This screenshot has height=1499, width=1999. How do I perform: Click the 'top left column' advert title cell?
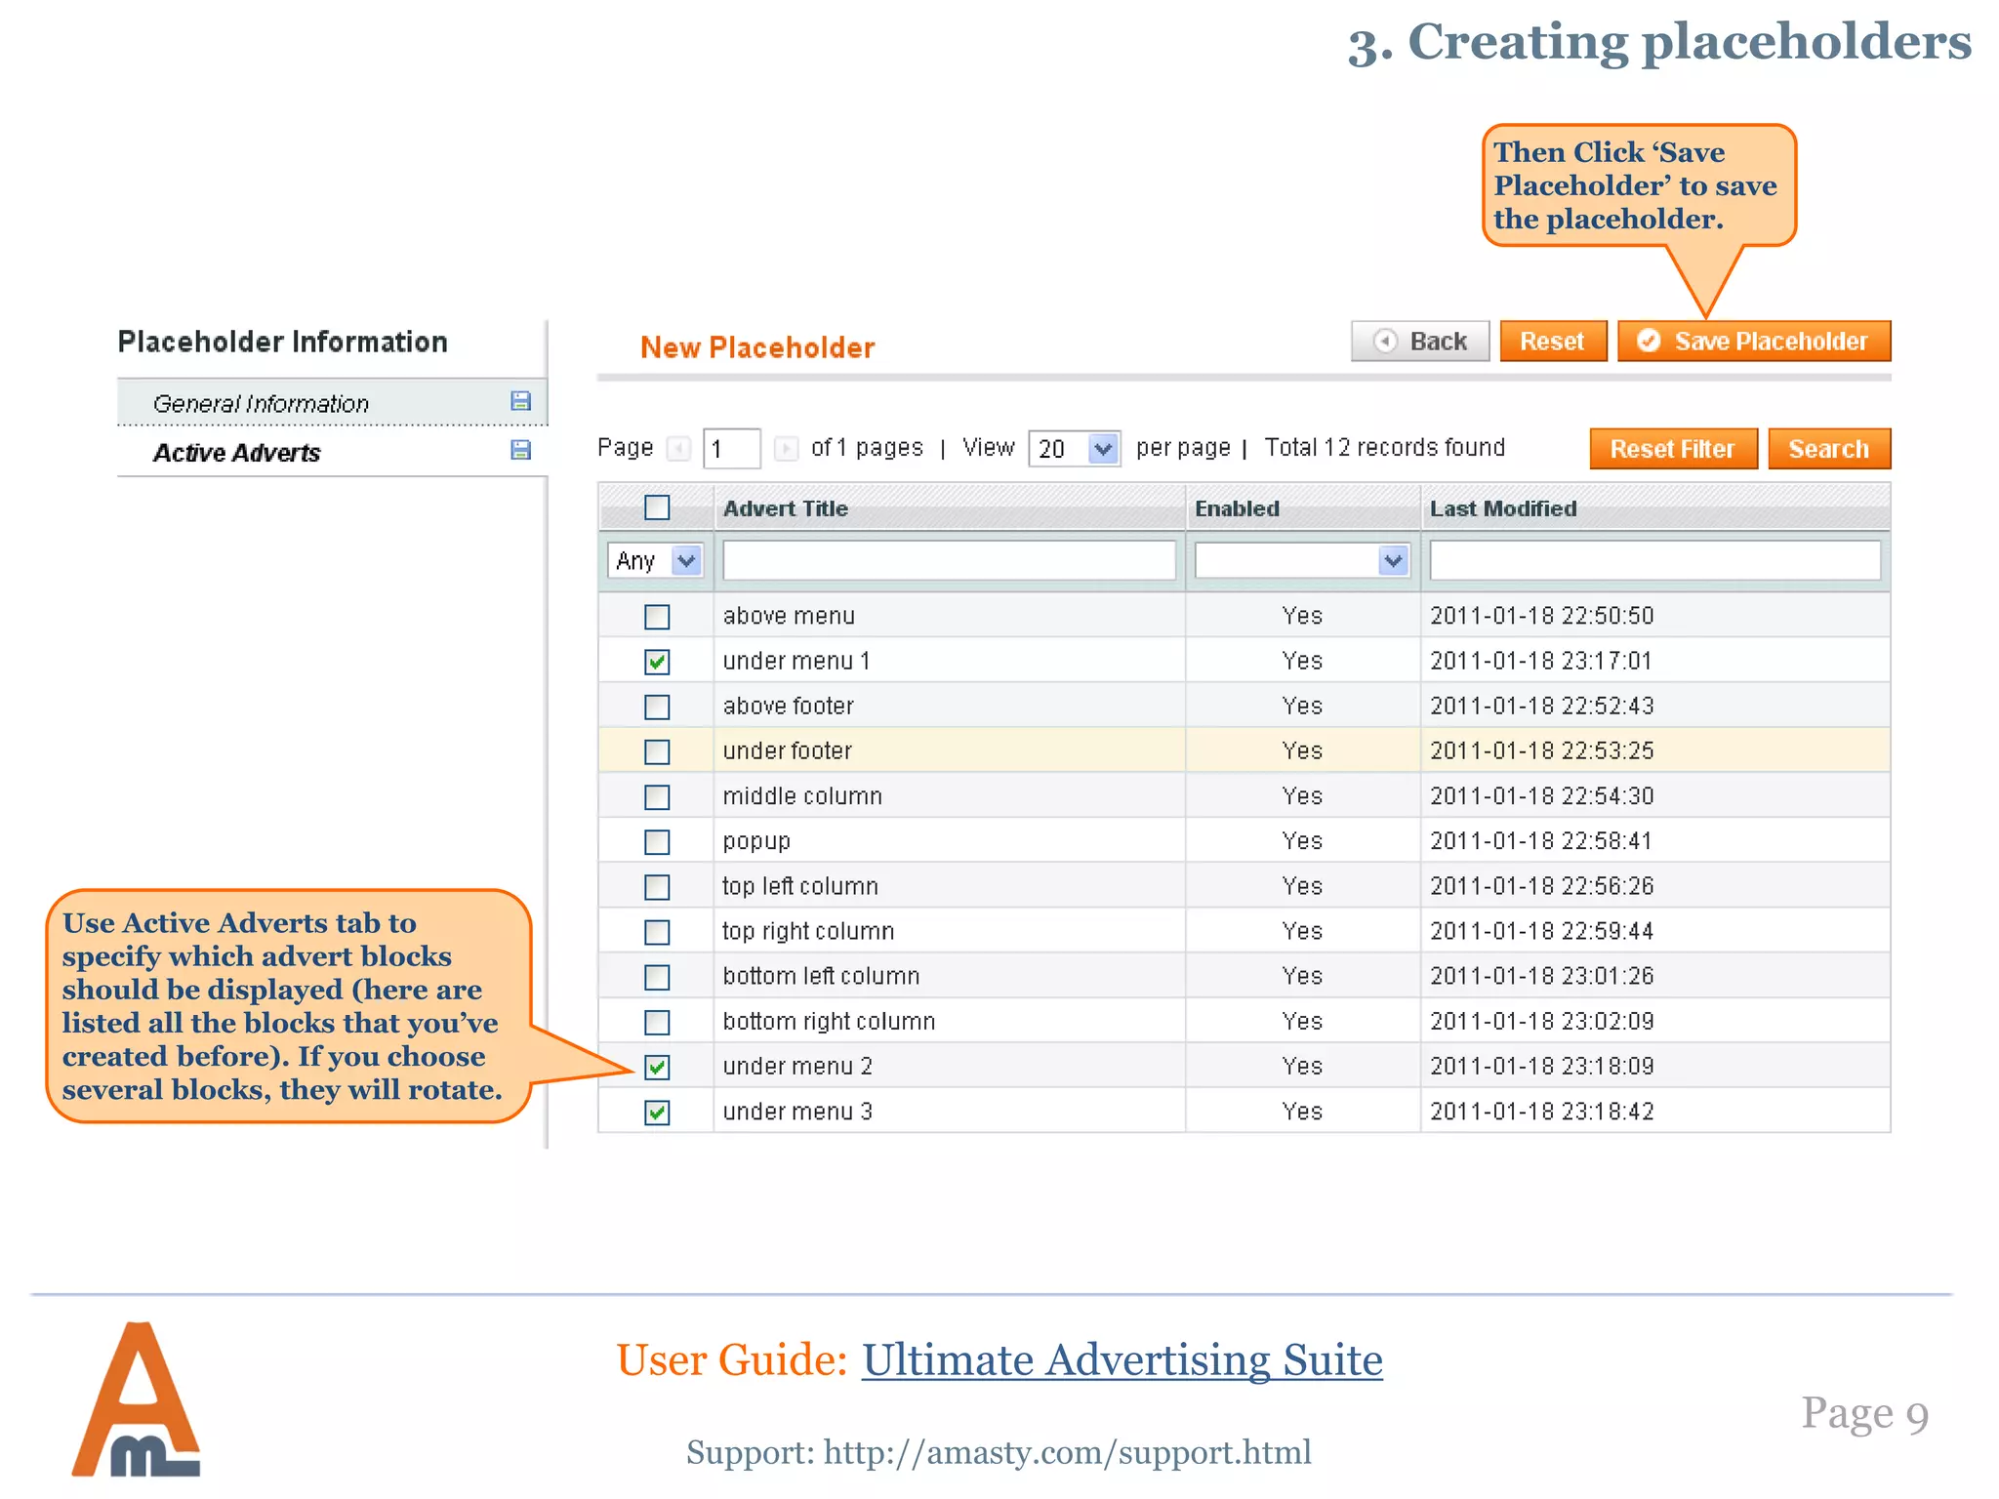949,885
